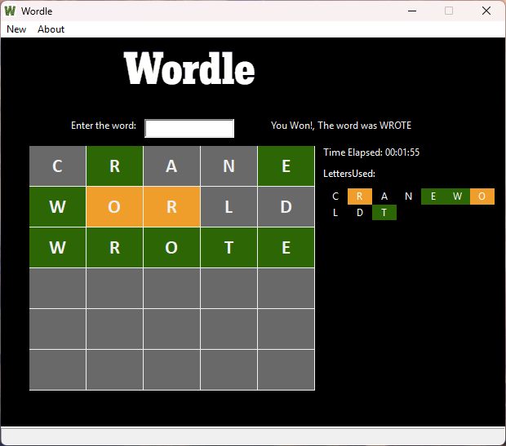Click the green R tile in CRANE row

[x=114, y=166]
